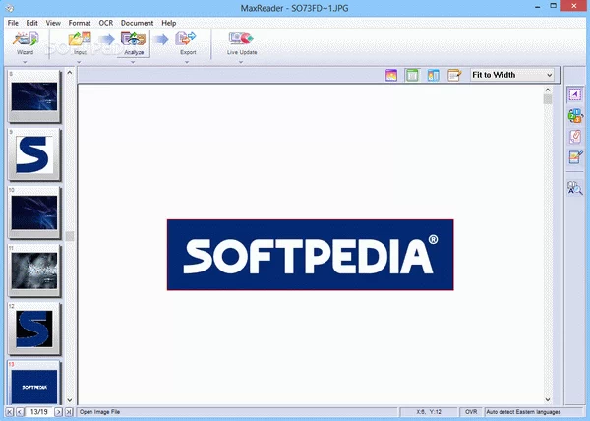The height and width of the screenshot is (421, 590).
Task: Select page thumbnail 12 dark S logo
Action: click(x=34, y=329)
